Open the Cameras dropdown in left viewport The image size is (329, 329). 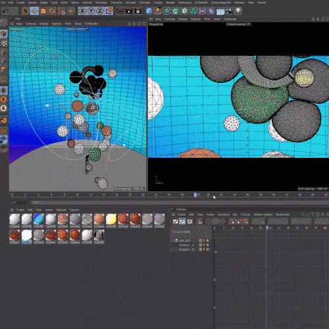coord(31,24)
